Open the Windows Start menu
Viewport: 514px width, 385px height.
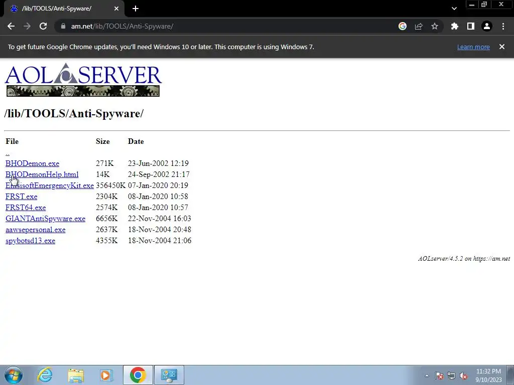[14, 375]
